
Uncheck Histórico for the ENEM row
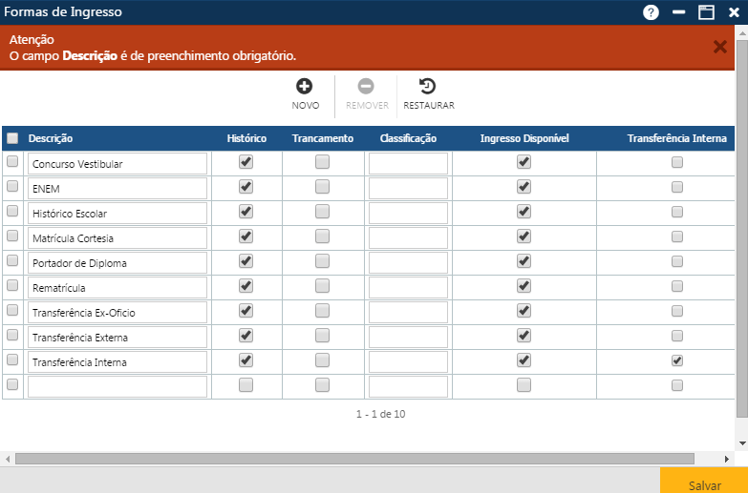click(246, 187)
